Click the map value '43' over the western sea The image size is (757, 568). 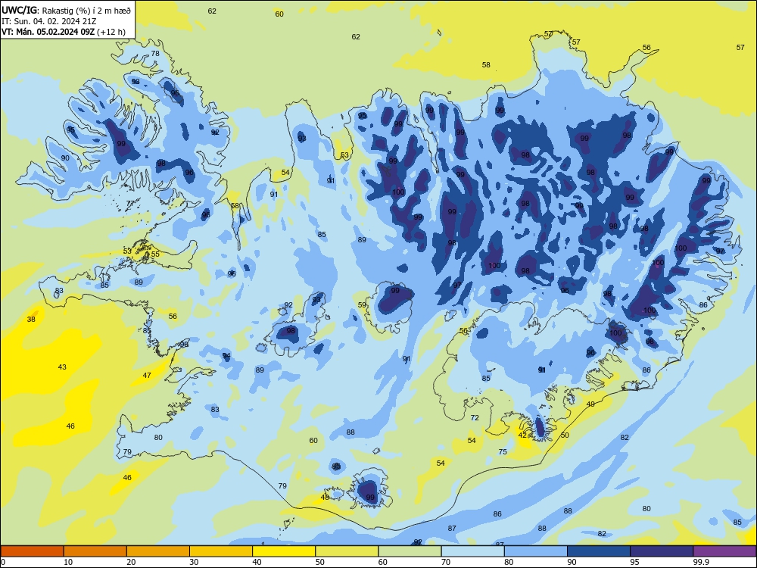pos(62,367)
